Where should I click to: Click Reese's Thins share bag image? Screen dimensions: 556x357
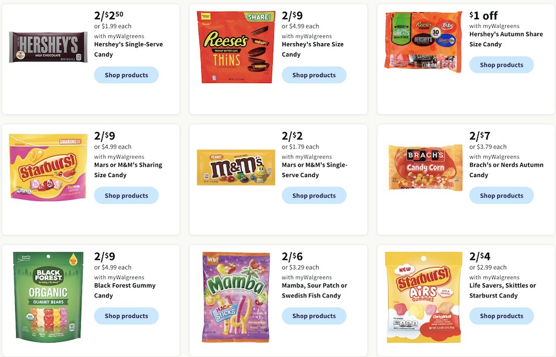point(236,47)
